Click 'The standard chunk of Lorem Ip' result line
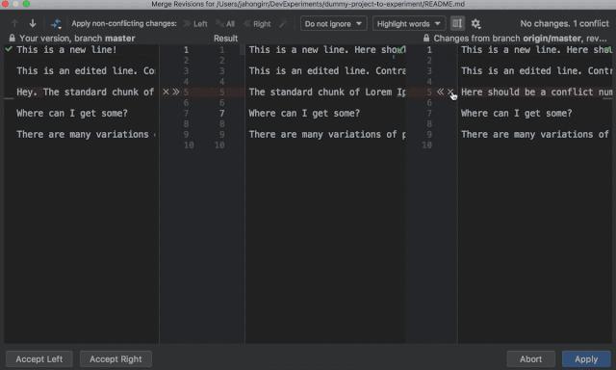Screen dimensions: 616x370 pyautogui.click(x=327, y=92)
